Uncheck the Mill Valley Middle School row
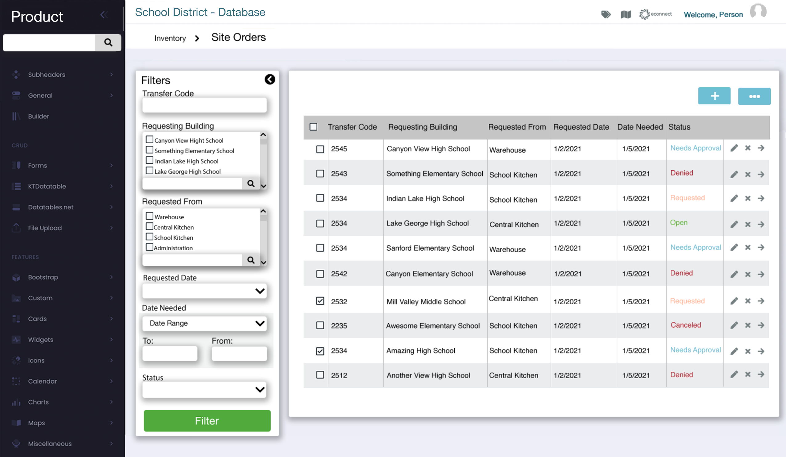Screen dimensions: 786x457 pos(320,301)
